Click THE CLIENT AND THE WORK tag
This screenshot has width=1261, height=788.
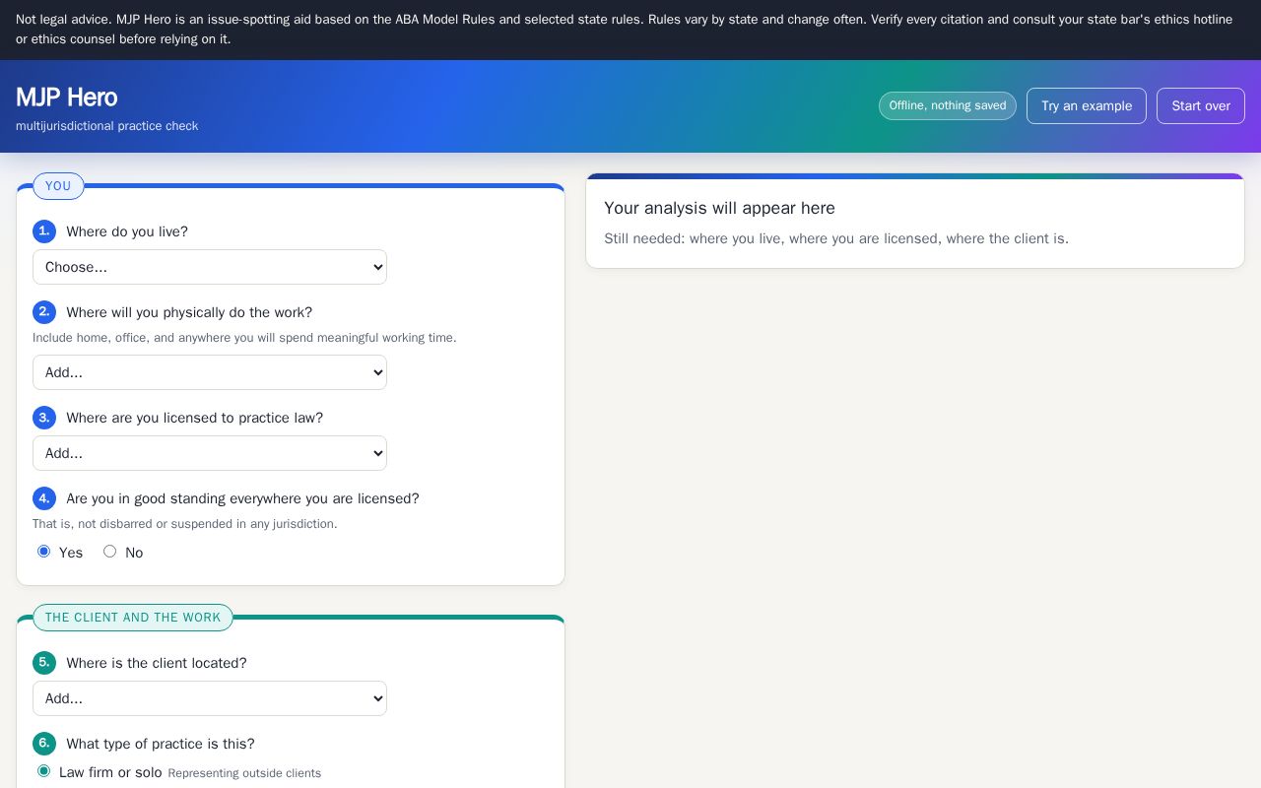click(133, 618)
